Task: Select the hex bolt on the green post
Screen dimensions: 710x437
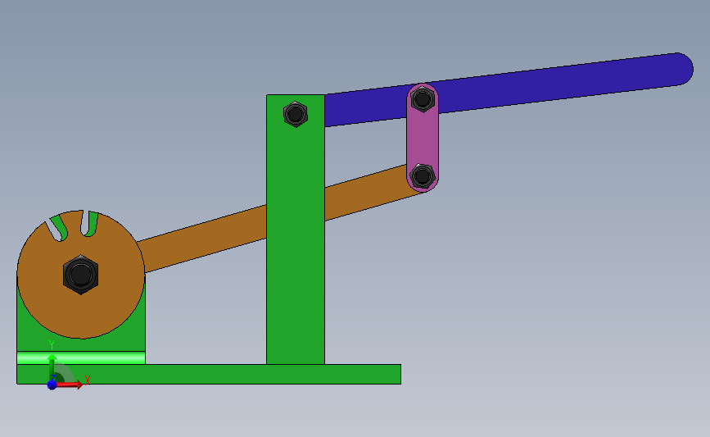Action: click(x=296, y=114)
